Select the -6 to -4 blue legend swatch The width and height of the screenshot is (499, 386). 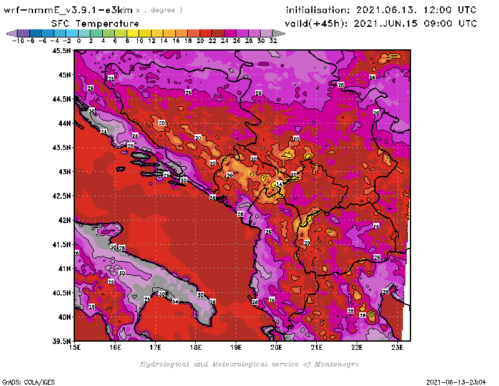coord(48,33)
